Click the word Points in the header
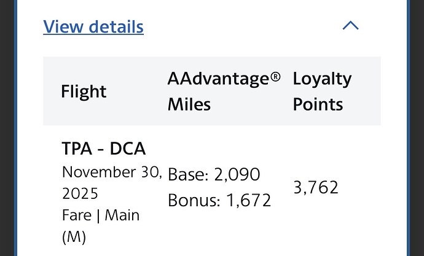The image size is (424, 256). (x=318, y=104)
